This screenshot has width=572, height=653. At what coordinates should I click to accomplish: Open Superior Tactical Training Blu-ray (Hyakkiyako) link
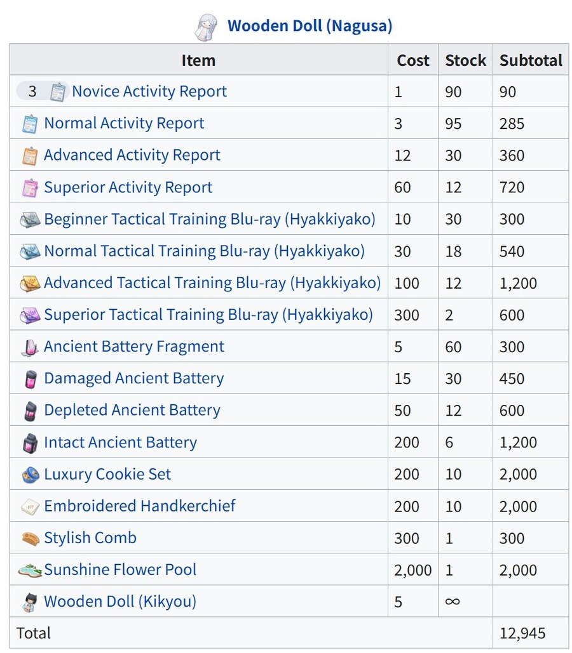click(x=208, y=315)
